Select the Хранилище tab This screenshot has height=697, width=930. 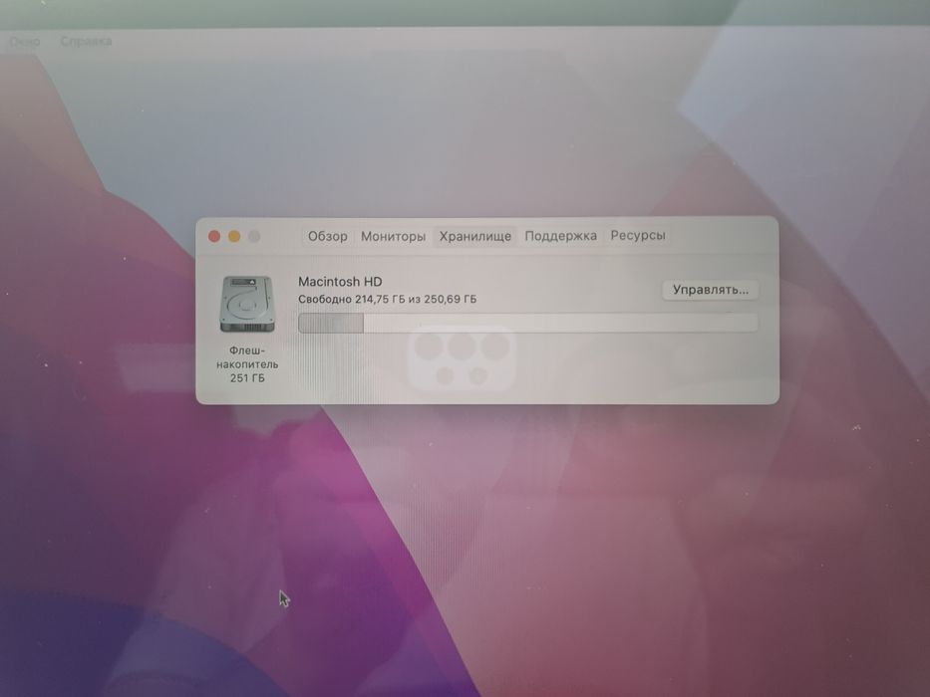pos(475,236)
